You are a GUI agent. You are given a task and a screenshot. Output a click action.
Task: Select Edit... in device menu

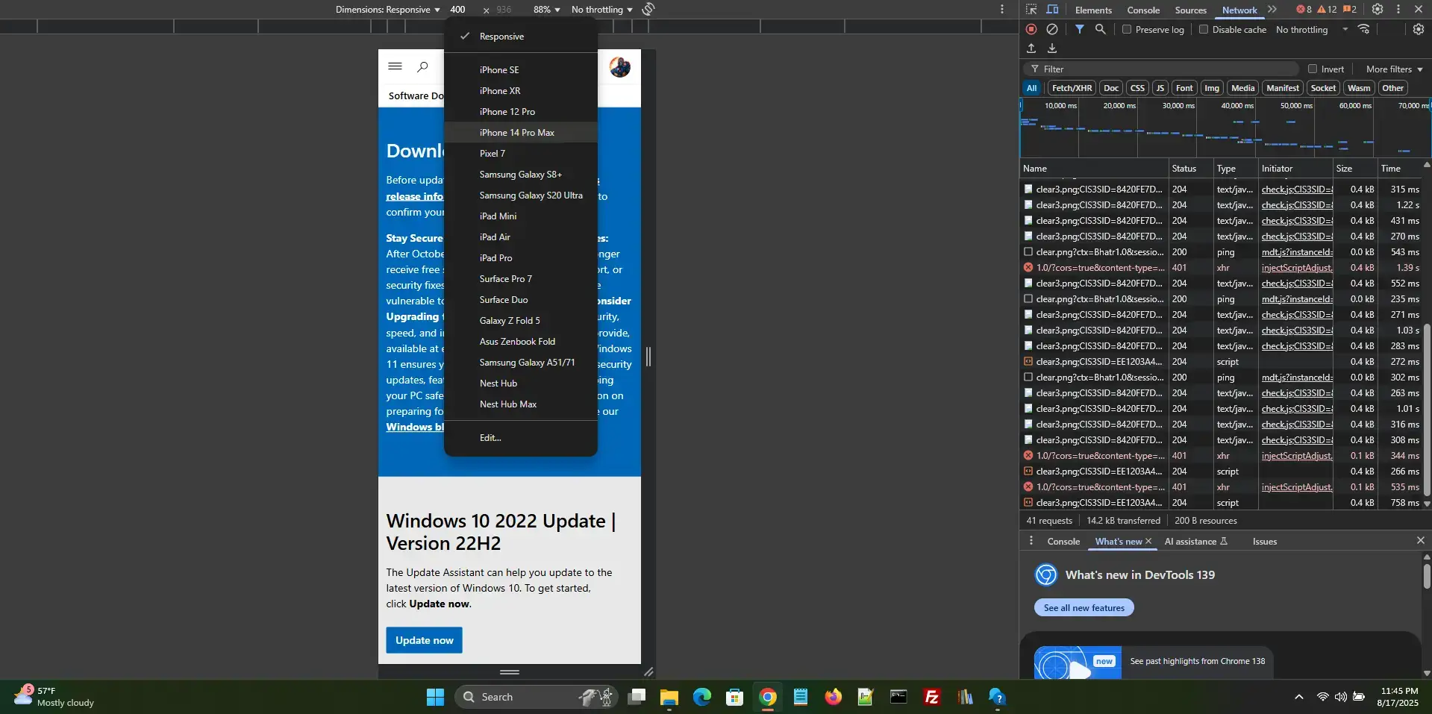521,437
